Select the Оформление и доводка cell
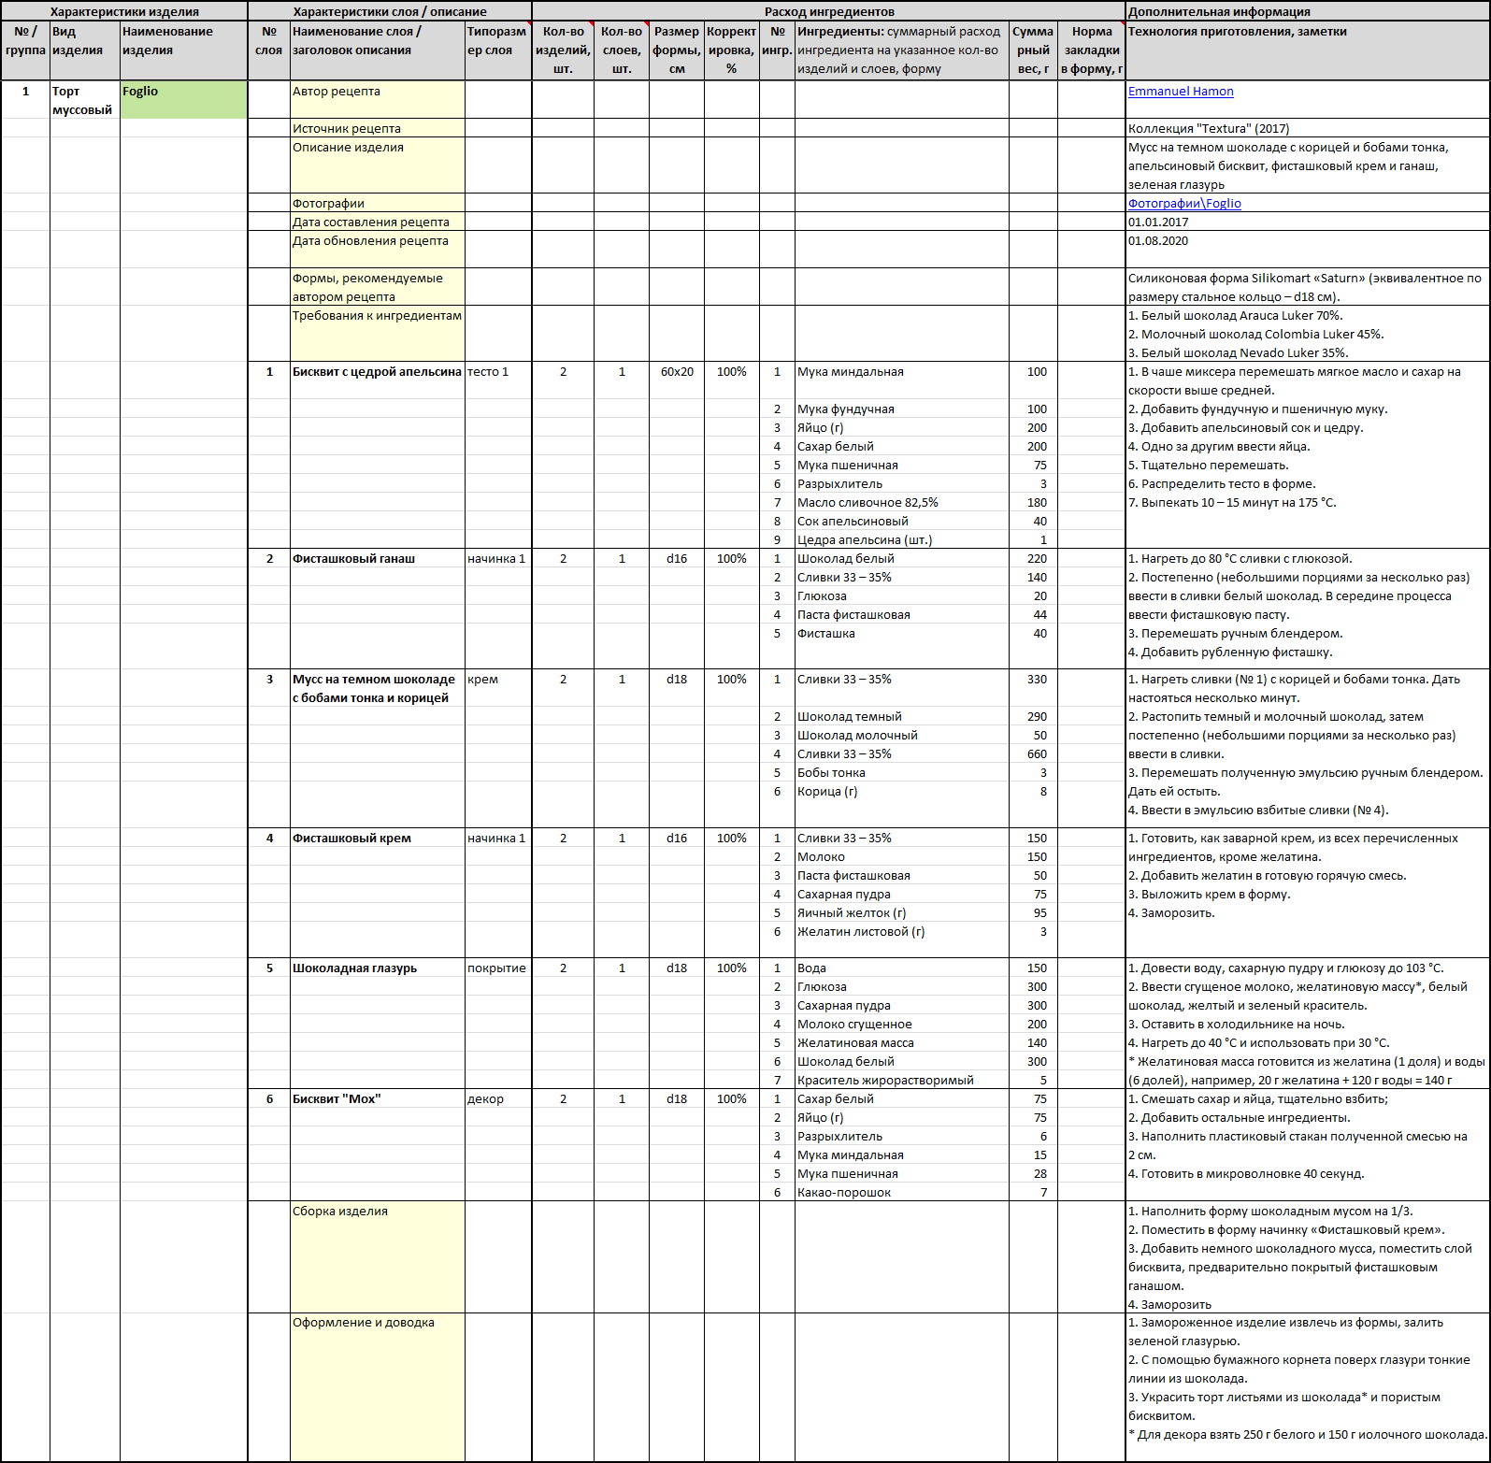The width and height of the screenshot is (1491, 1463). (x=378, y=1387)
